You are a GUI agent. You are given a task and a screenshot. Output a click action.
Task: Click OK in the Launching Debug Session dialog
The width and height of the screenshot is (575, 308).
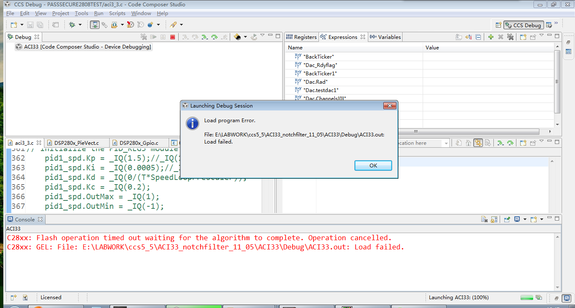[x=373, y=166]
